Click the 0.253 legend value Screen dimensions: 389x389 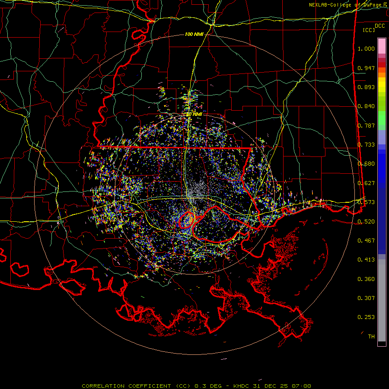click(x=366, y=317)
